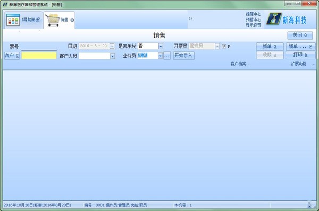Open the 是否承兑 dropdown arrow
319x211 pixels.
[x=161, y=46]
